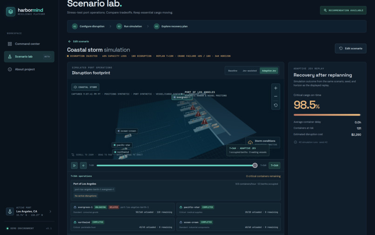Click the Estimated disruption cost value $2,290
Viewport: 375px width, 235px height.
tap(356, 135)
